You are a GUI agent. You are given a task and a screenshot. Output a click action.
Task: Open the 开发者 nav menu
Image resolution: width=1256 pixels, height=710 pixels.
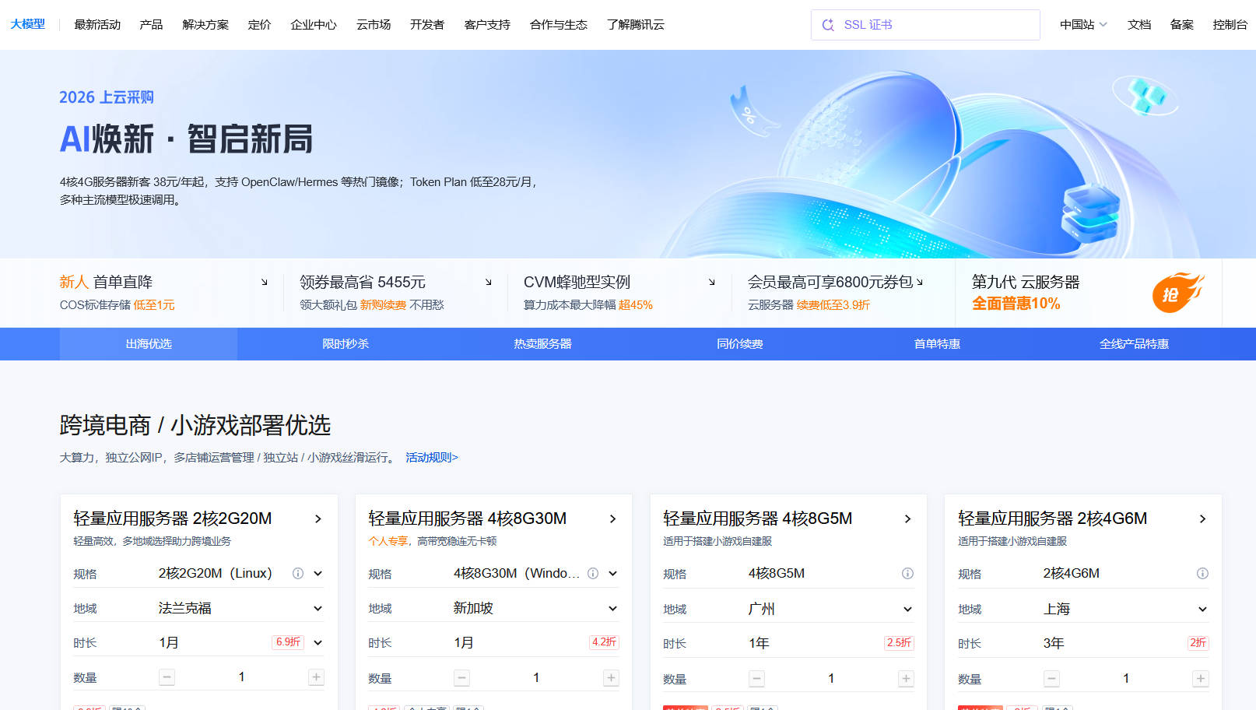(427, 25)
